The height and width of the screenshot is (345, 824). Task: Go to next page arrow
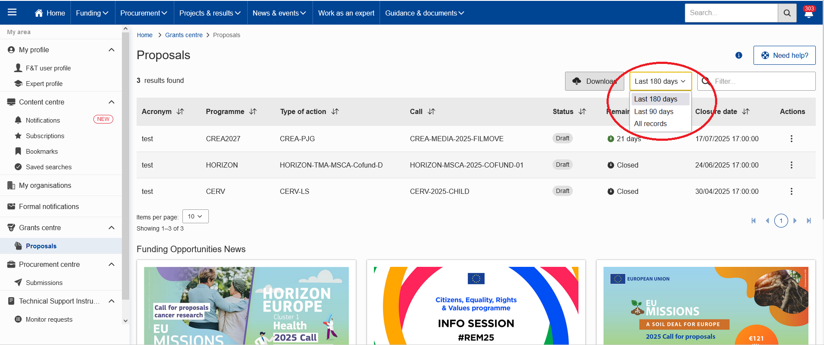pos(795,221)
